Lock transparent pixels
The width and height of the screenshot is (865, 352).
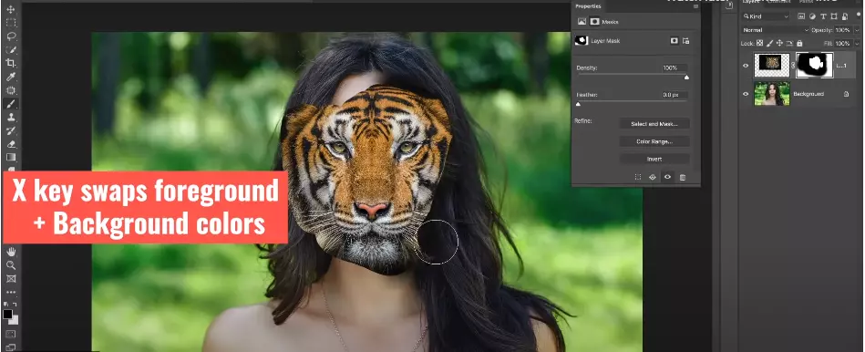click(759, 43)
